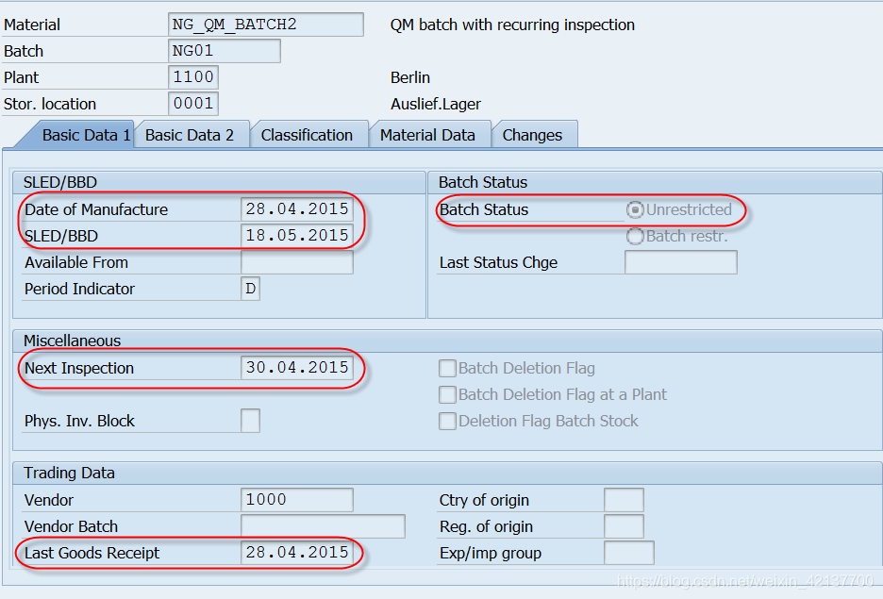The height and width of the screenshot is (599, 883).
Task: Click the Material input showing NG_QM_BATCH2
Action: [265, 24]
